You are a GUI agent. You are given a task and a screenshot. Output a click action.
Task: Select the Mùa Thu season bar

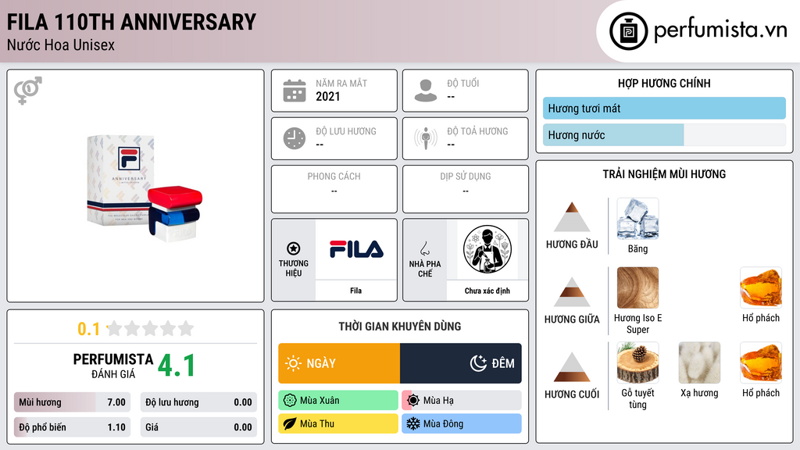tap(338, 423)
